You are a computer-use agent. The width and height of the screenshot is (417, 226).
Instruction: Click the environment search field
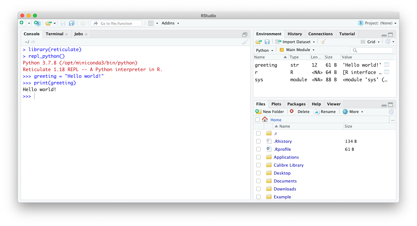(x=372, y=50)
